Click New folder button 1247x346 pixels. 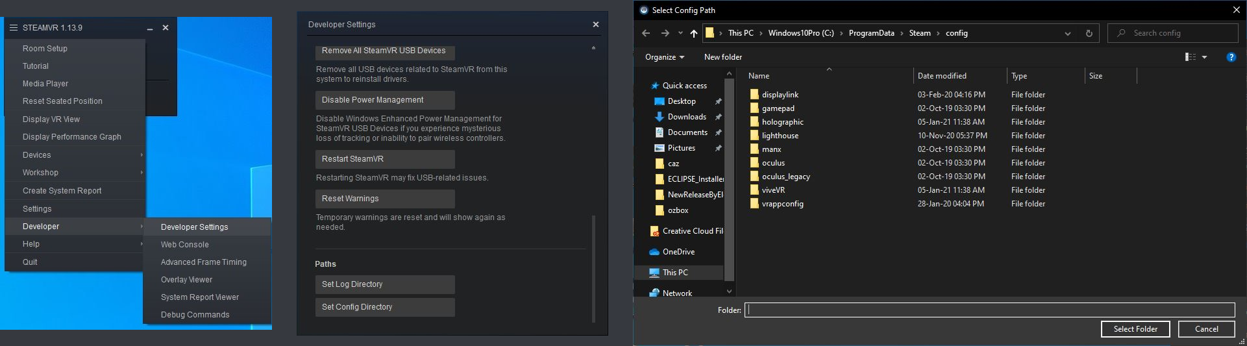tap(722, 57)
